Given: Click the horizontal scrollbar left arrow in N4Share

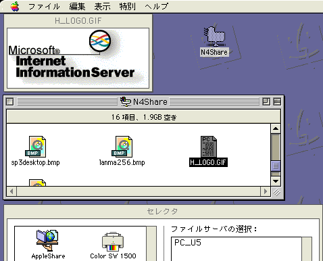Looking at the screenshot, I should pyautogui.click(x=11, y=191).
